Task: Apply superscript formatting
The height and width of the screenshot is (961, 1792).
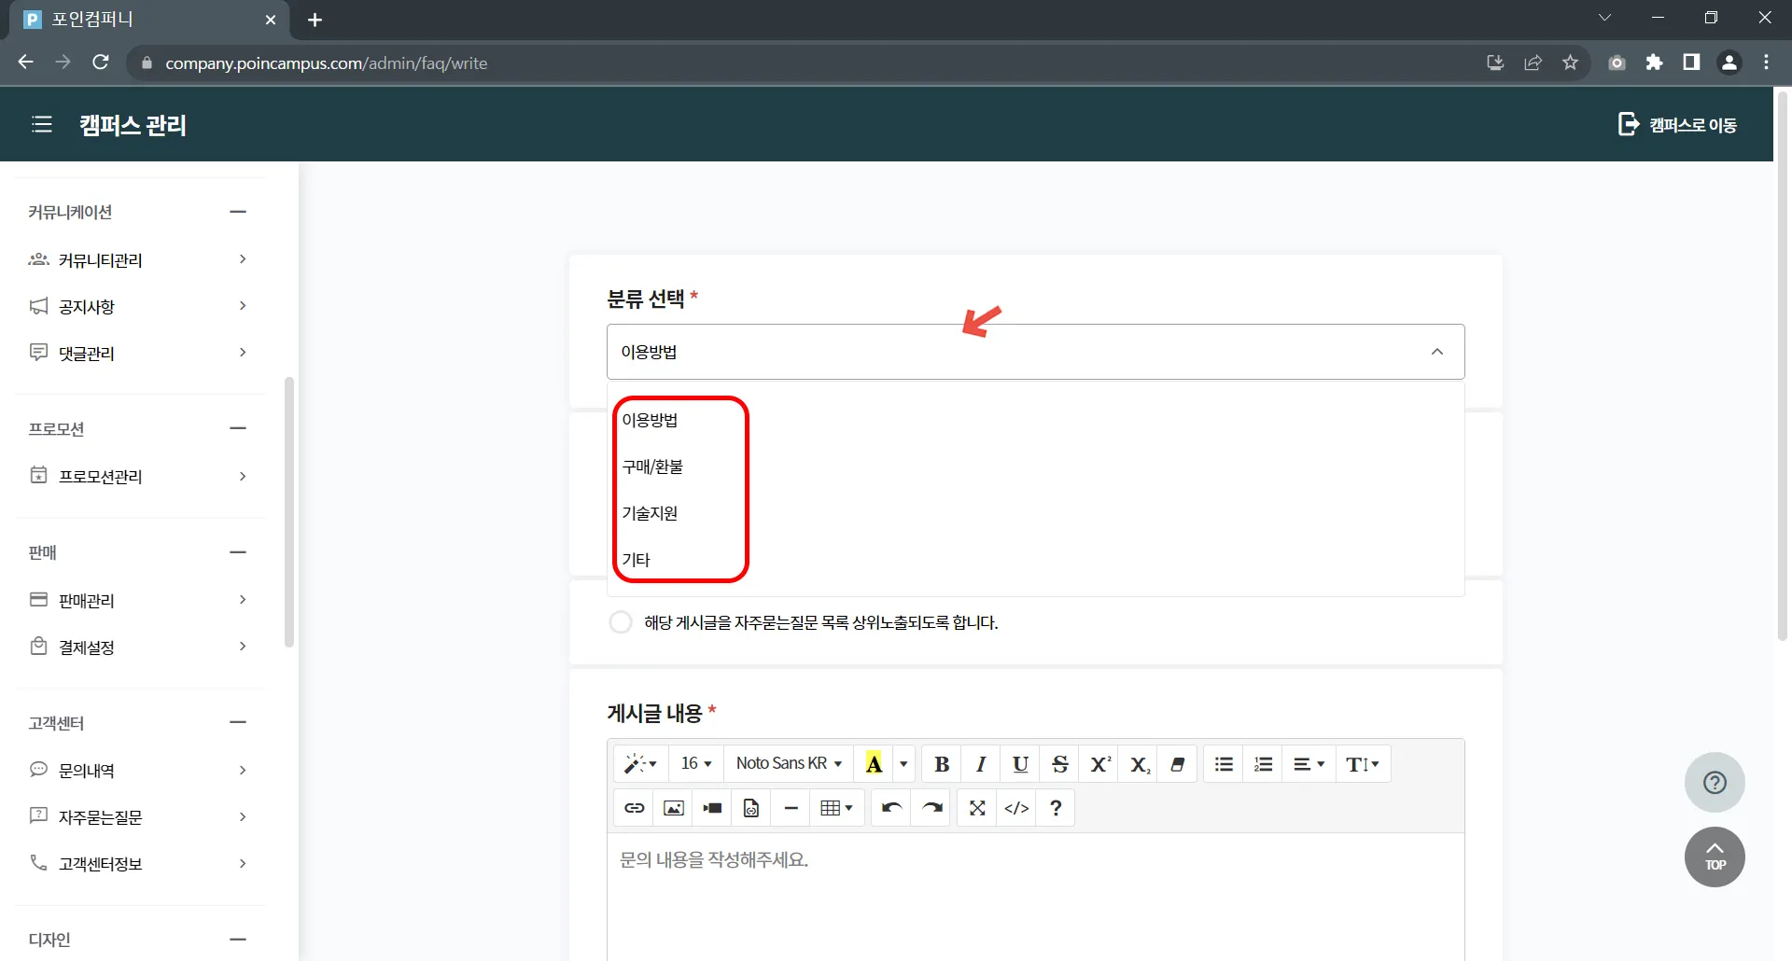Action: pos(1099,764)
